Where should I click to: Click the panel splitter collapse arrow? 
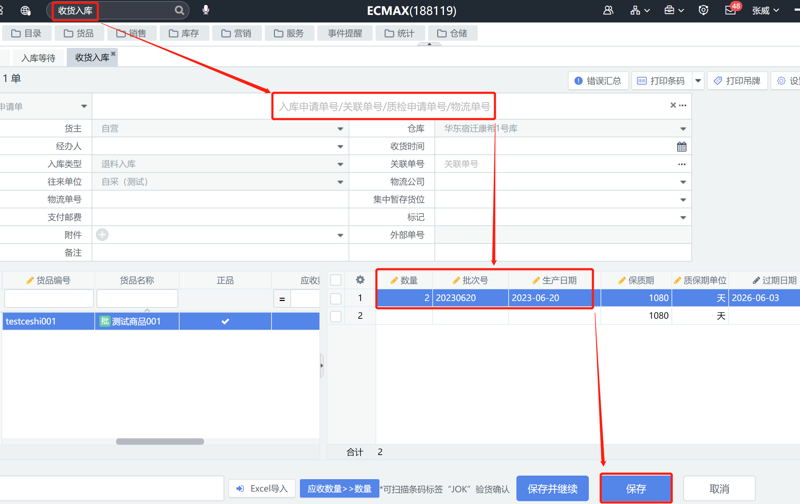tap(322, 366)
